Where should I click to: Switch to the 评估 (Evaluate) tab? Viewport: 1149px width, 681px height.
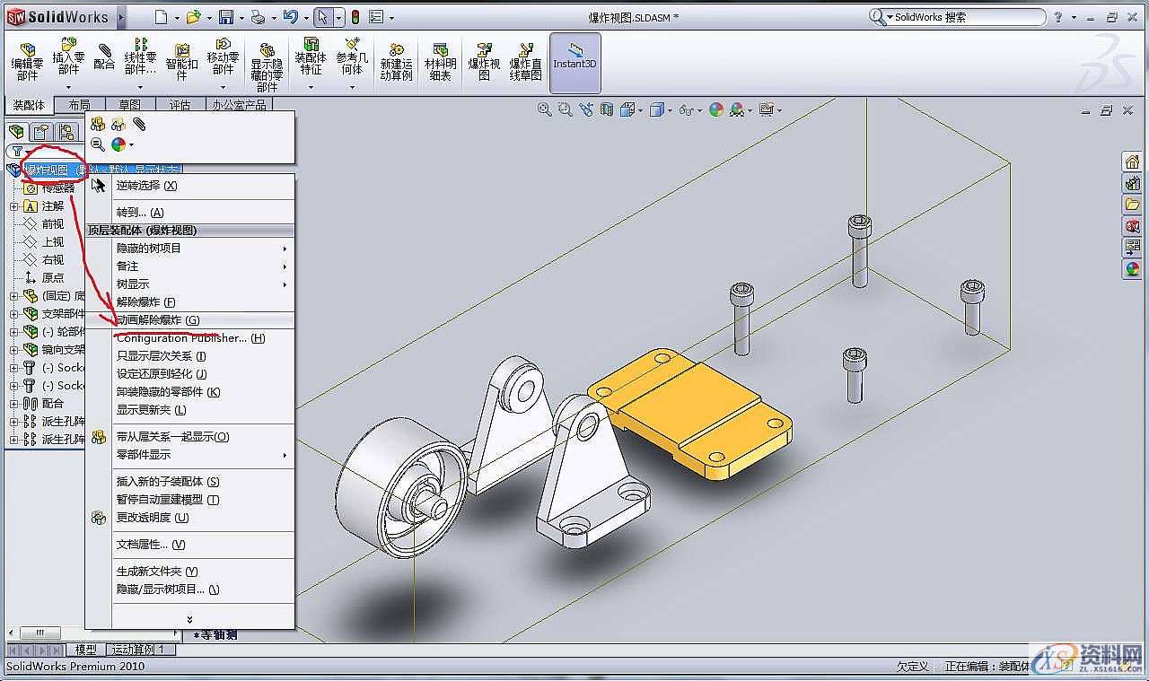[180, 104]
